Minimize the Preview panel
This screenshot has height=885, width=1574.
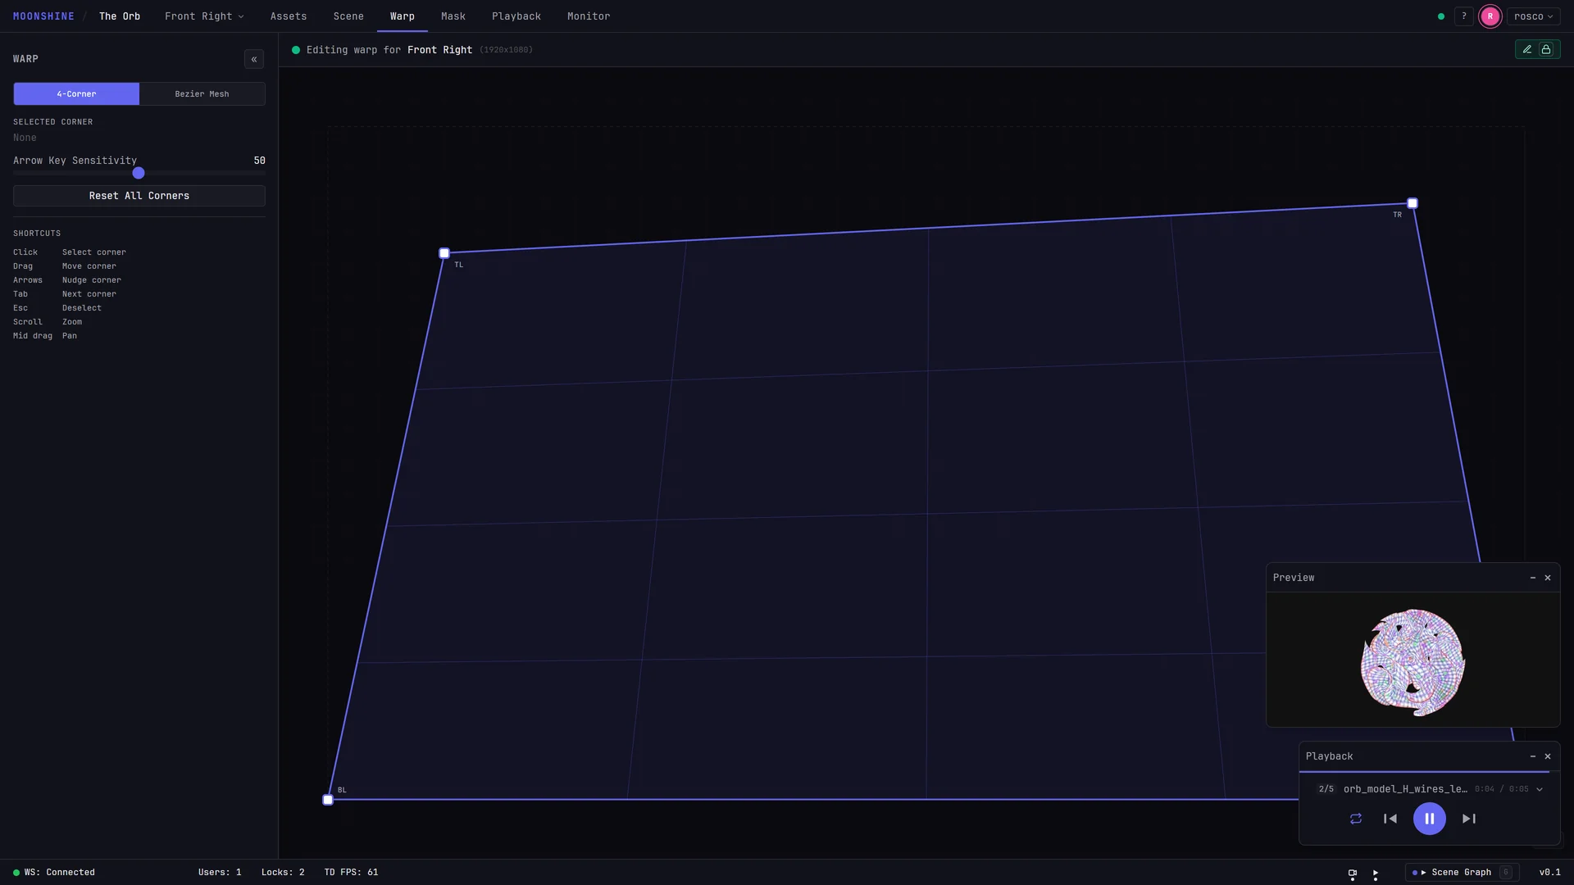[x=1533, y=578]
